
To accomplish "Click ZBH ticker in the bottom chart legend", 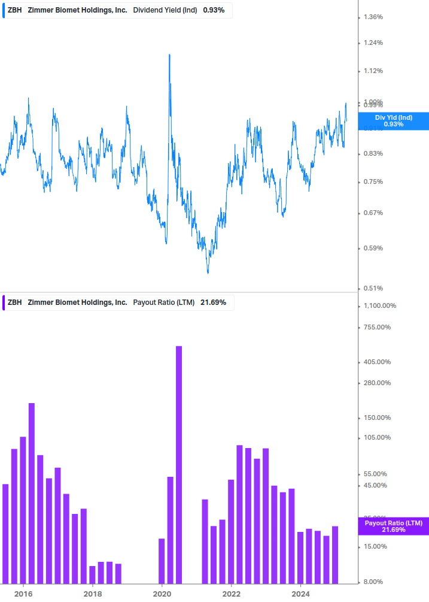I will click(14, 302).
